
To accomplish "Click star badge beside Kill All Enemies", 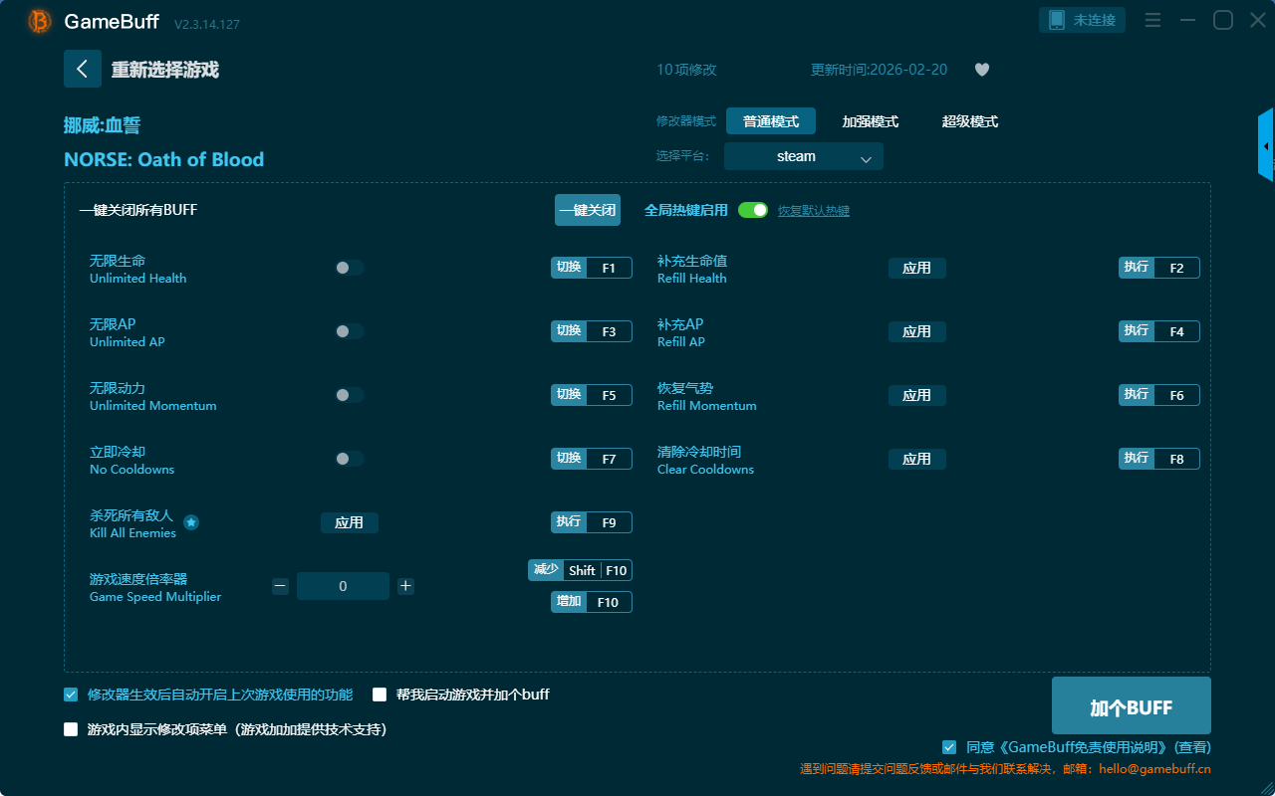I will pyautogui.click(x=191, y=522).
